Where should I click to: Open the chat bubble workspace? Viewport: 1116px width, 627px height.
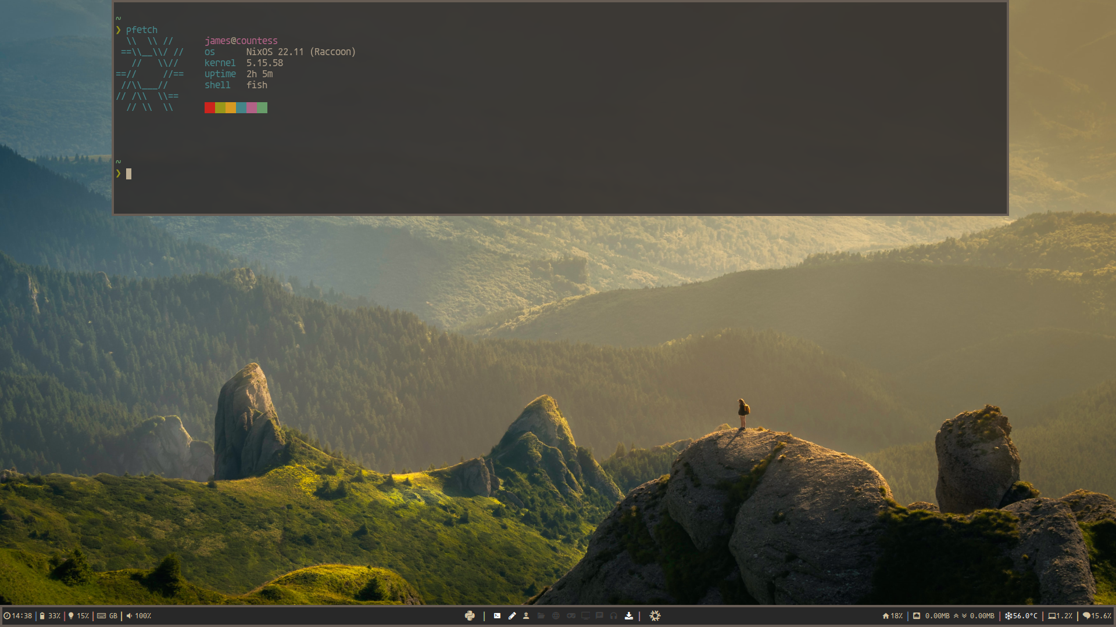click(x=599, y=616)
